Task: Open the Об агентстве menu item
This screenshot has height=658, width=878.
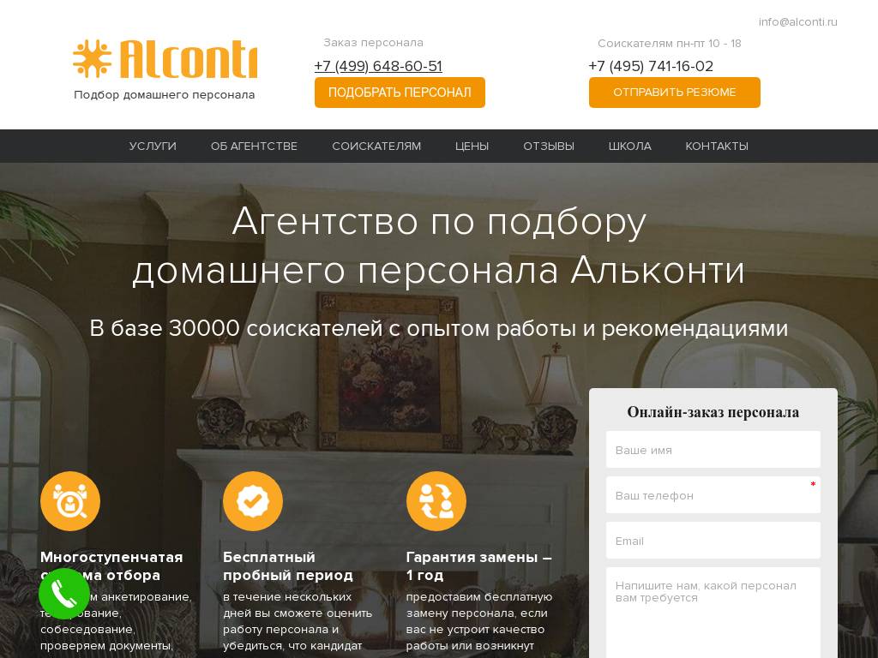Action: coord(254,146)
